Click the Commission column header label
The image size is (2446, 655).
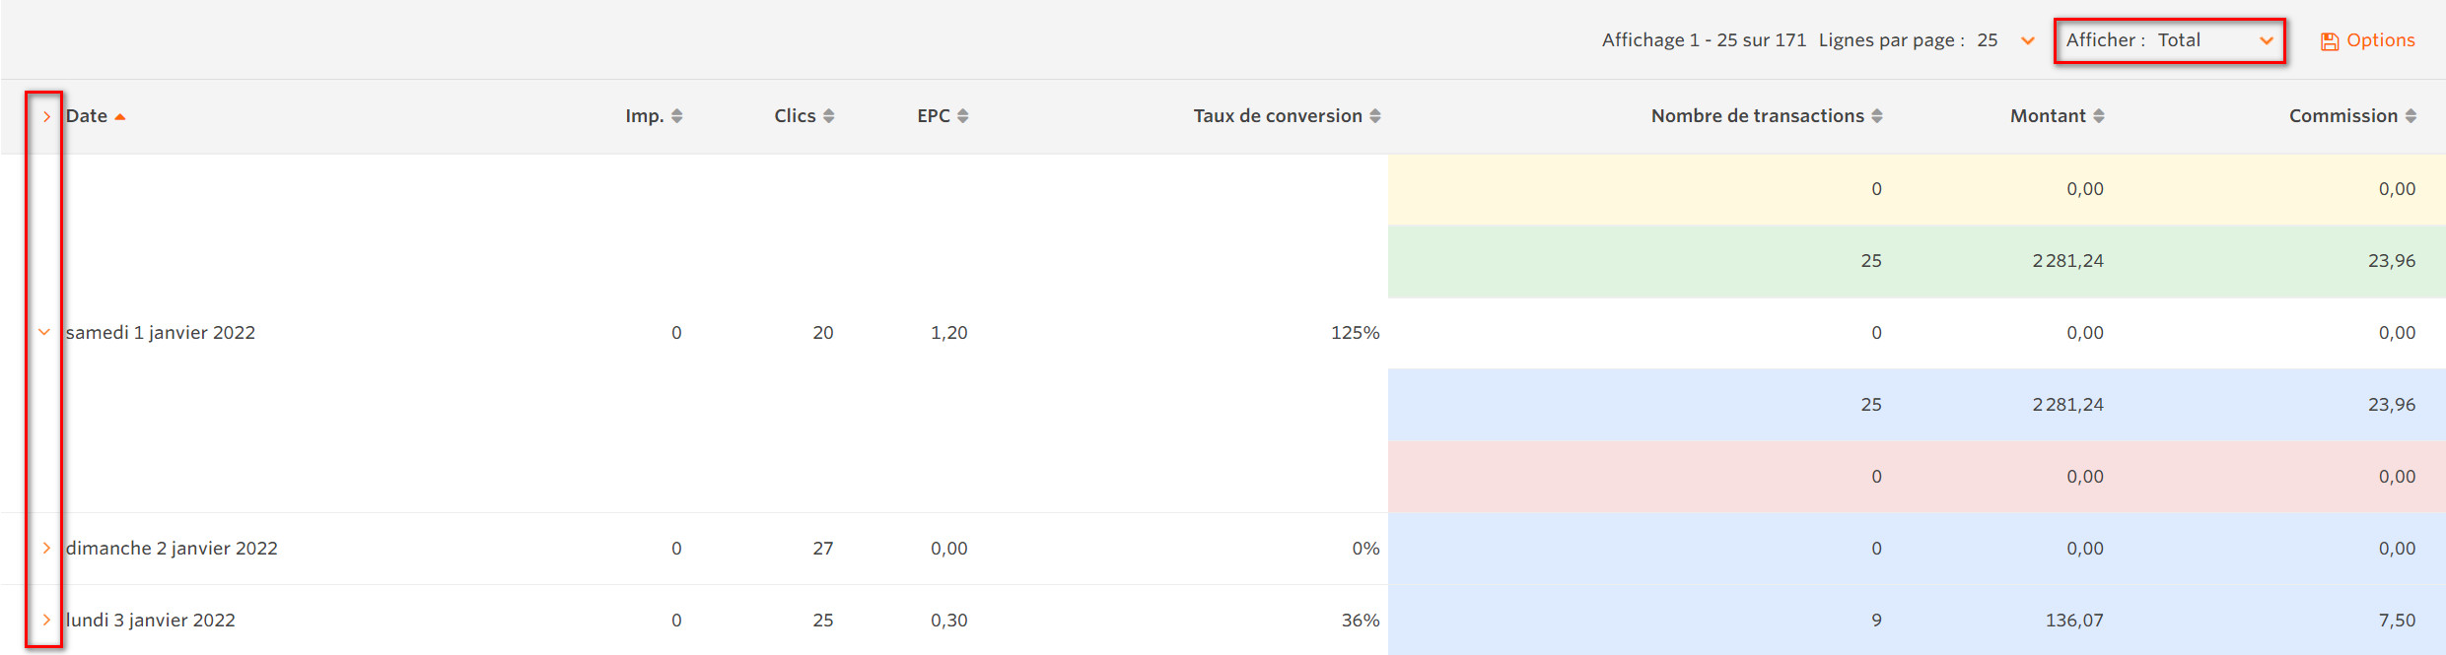2342,116
